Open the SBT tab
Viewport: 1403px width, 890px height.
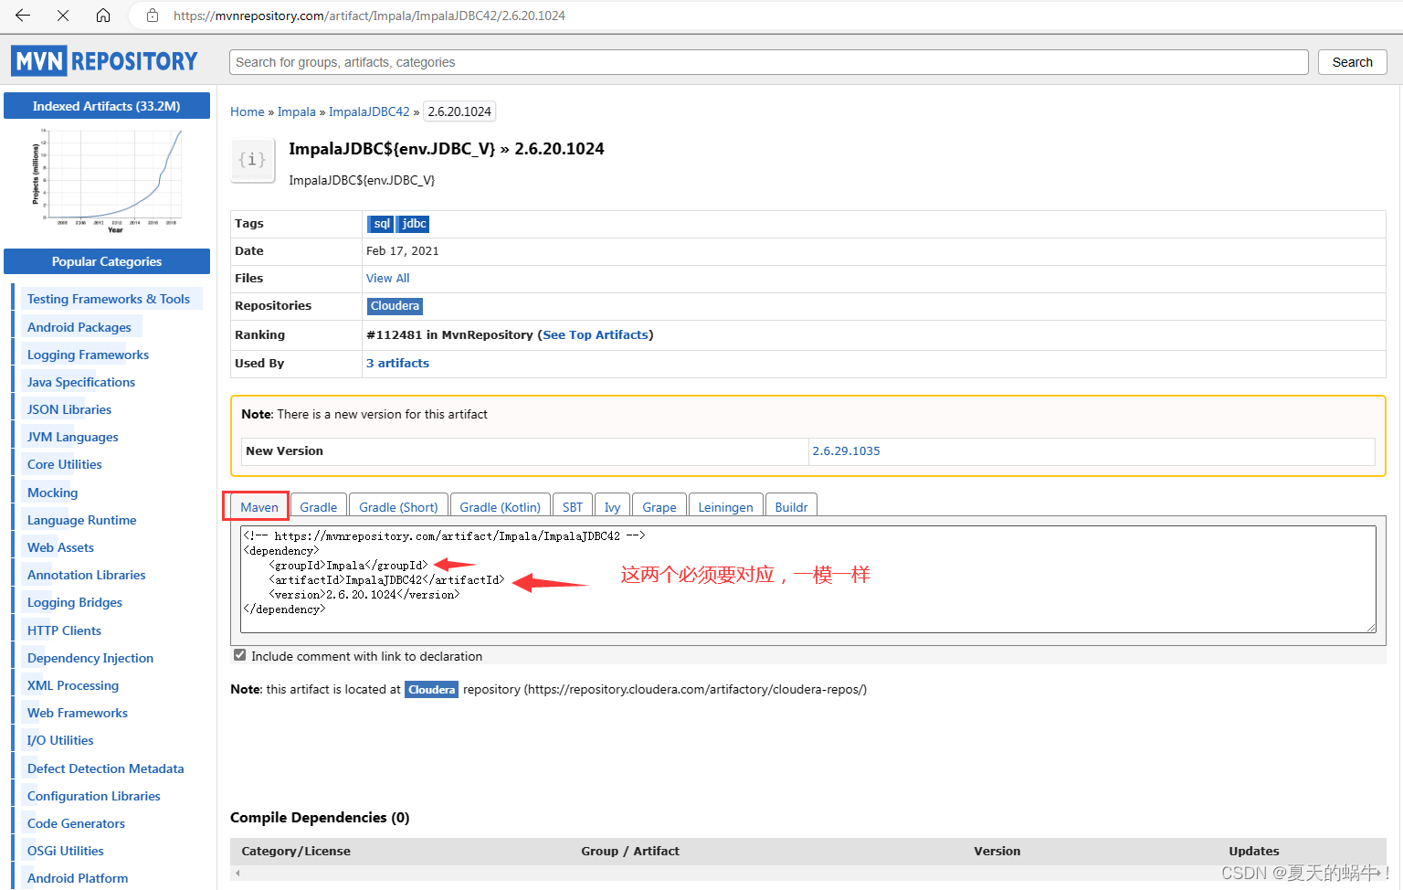pos(573,507)
